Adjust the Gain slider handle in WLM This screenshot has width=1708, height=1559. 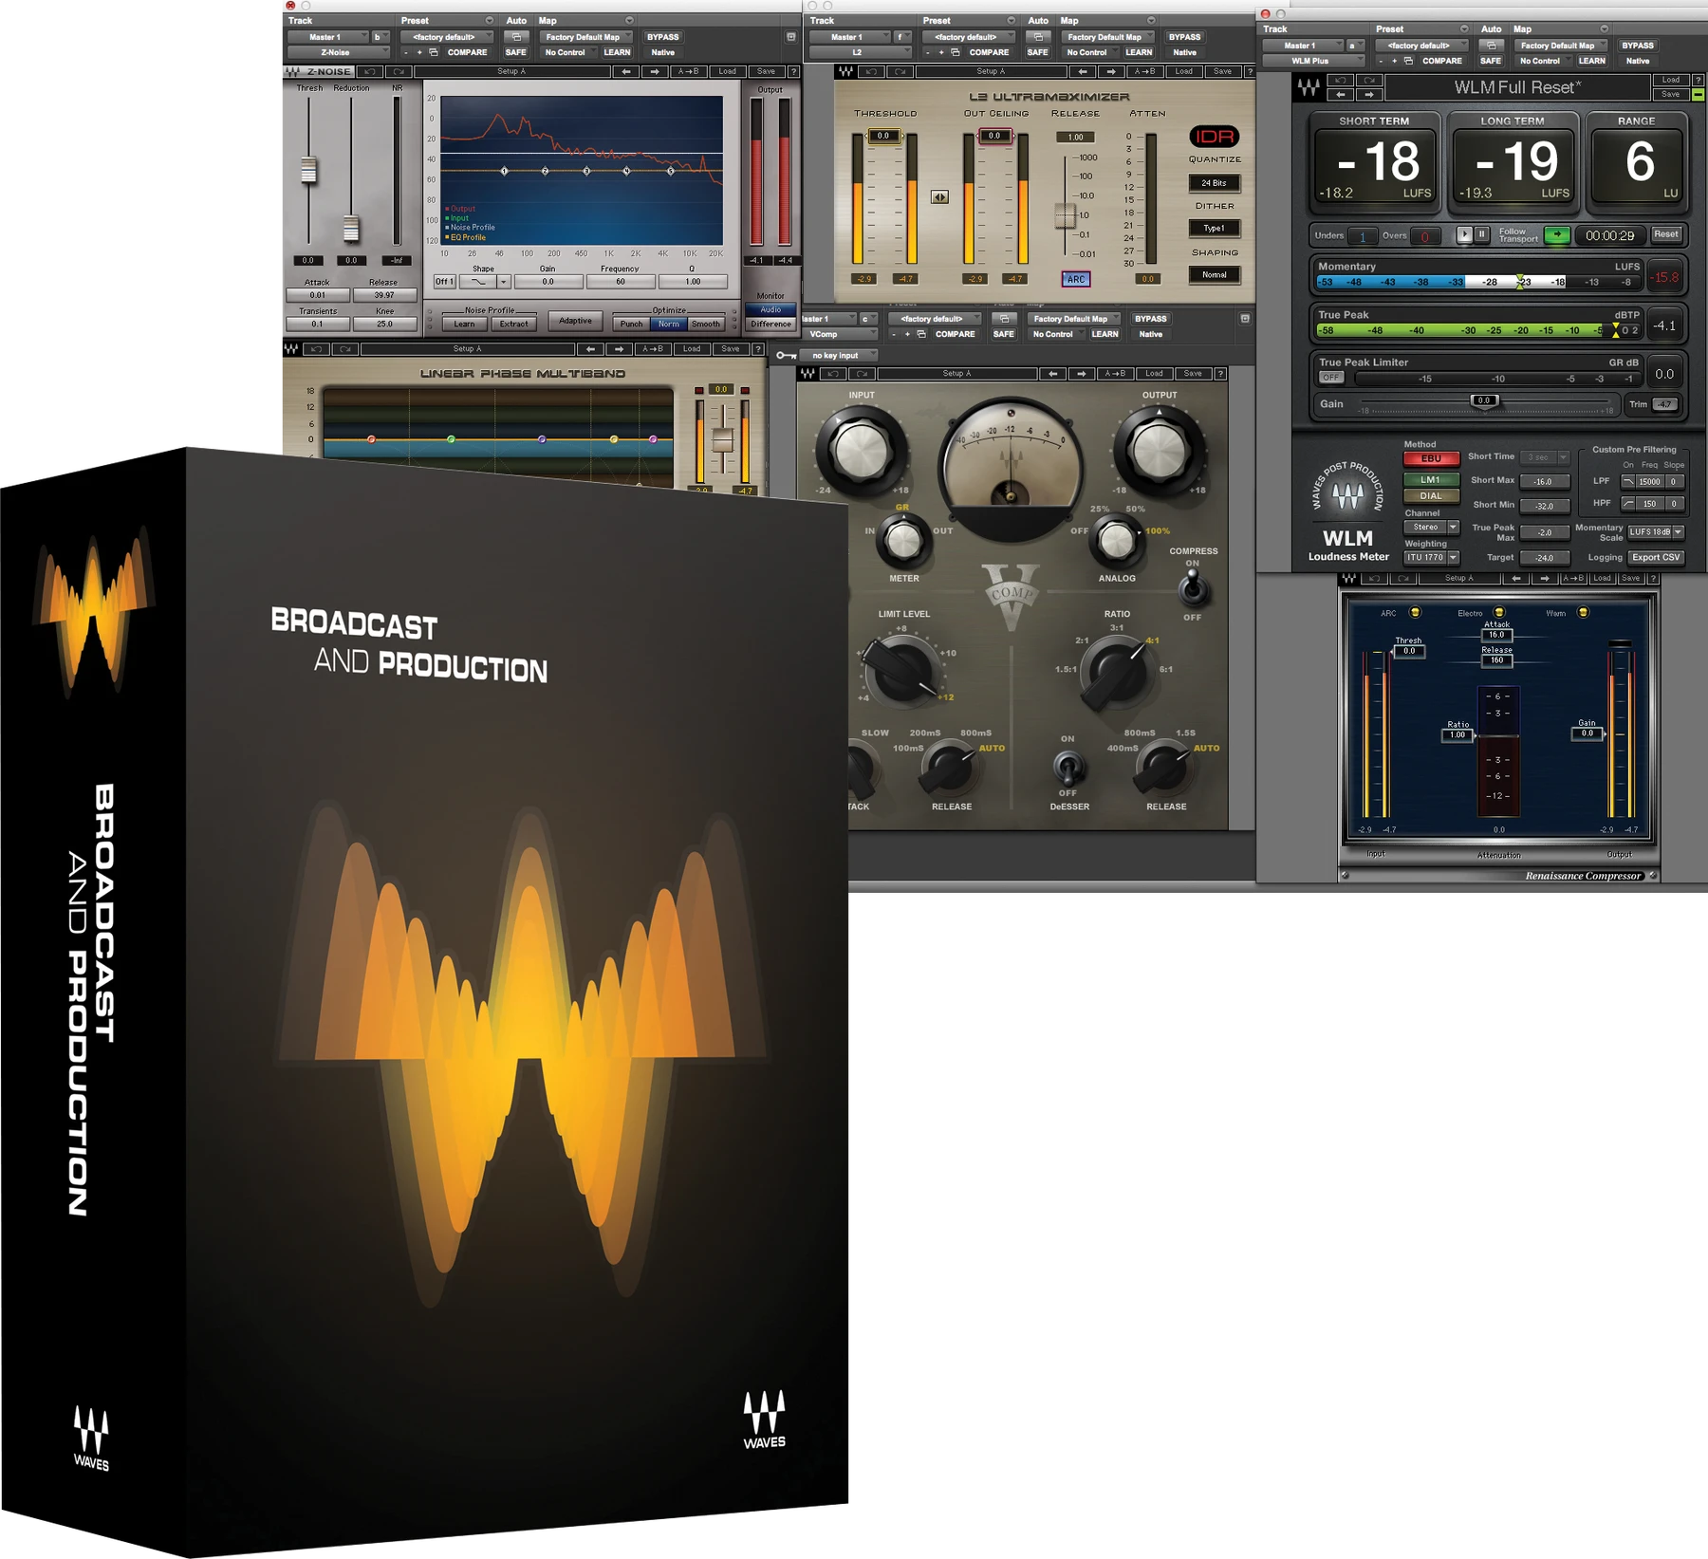1484,401
